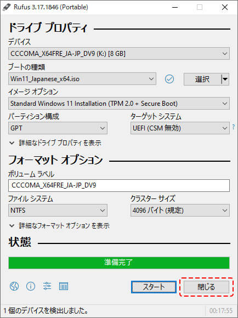Click the 選択 button to choose ISO
Screen dimensions: 238x318
tap(202, 79)
